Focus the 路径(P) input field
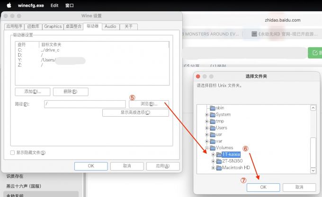Image resolution: width=322 pixels, height=197 pixels. [x=85, y=104]
